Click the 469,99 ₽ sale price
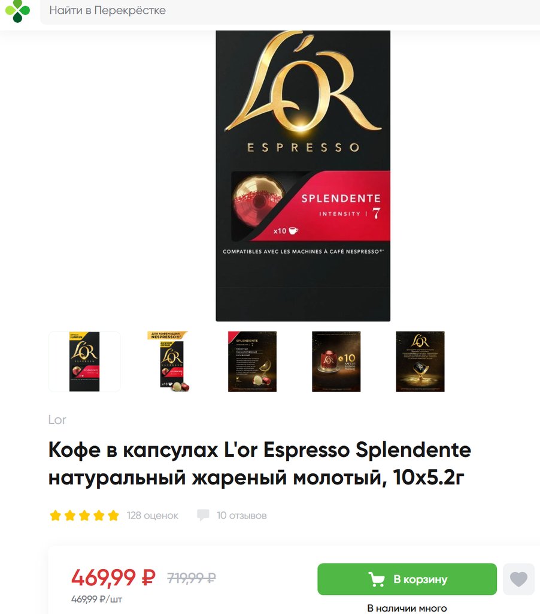This screenshot has width=540, height=614. [x=113, y=577]
